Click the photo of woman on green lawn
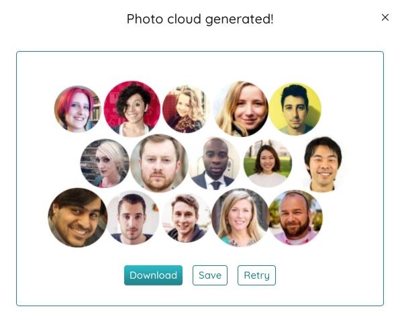Image resolution: width=400 pixels, height=323 pixels. (268, 163)
